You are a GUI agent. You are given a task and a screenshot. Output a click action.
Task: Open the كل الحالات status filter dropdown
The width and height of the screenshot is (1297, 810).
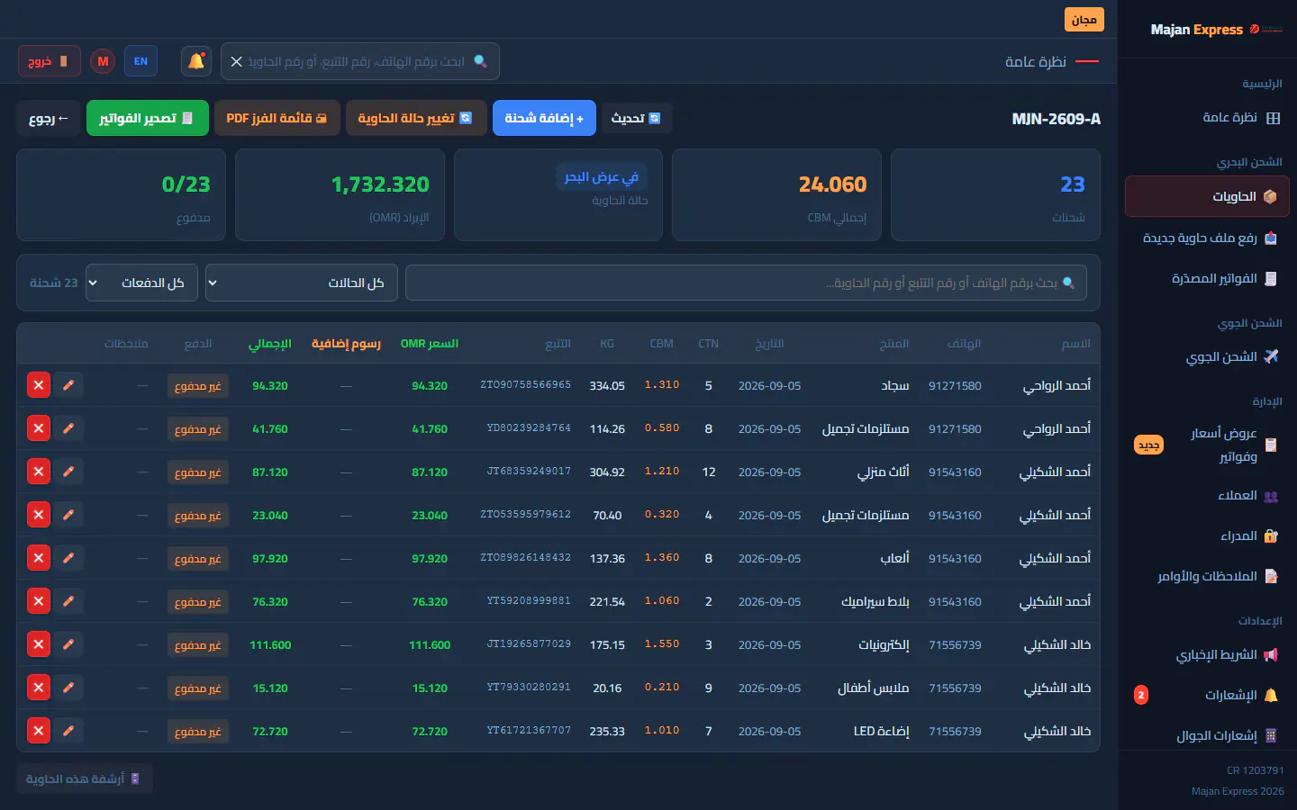point(301,283)
